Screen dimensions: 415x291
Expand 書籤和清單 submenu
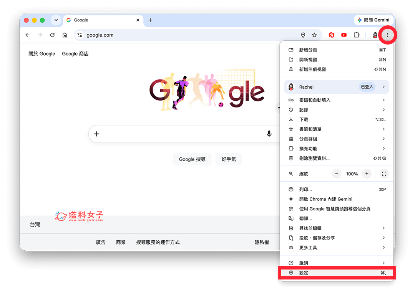coord(337,129)
